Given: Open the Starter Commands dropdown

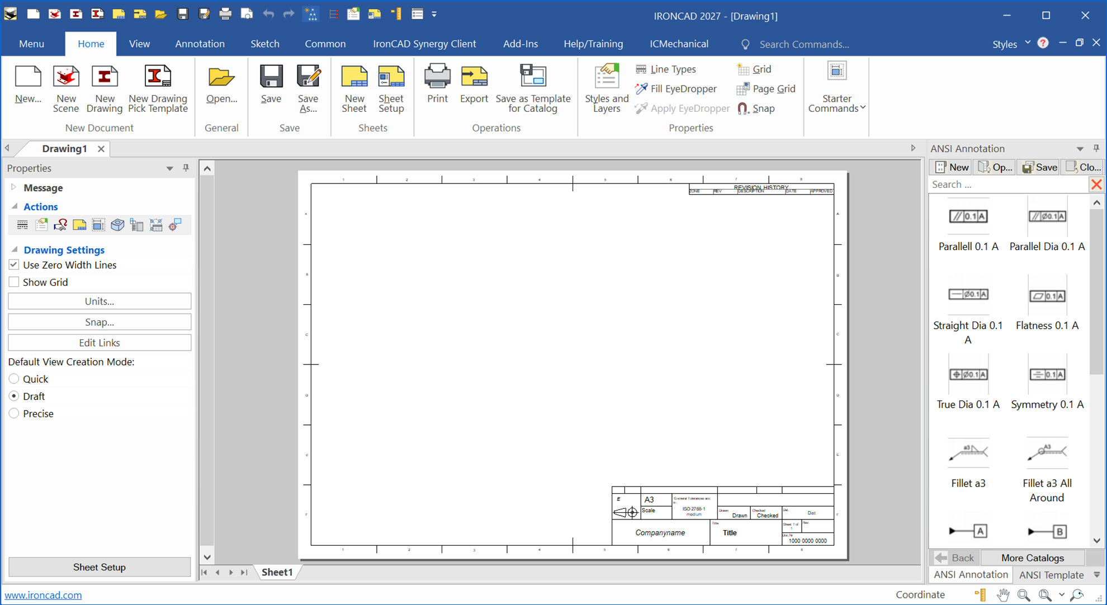Looking at the screenshot, I should 837,89.
